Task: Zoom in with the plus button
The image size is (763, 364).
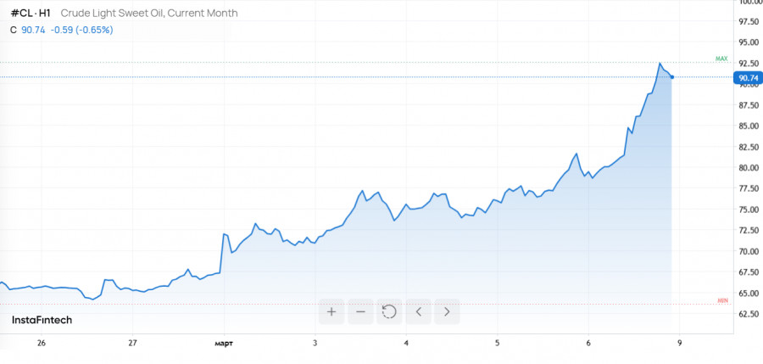Action: (331, 311)
